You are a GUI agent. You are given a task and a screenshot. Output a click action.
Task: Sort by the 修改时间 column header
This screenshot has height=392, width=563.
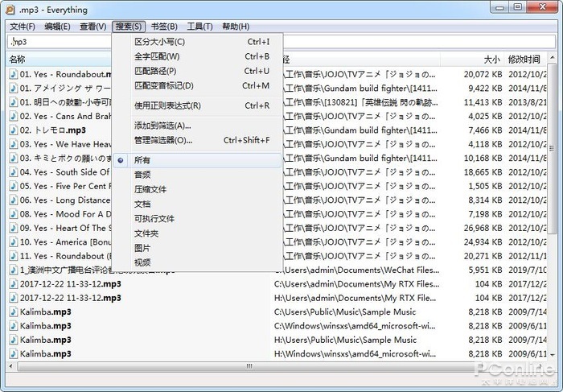[x=526, y=60]
